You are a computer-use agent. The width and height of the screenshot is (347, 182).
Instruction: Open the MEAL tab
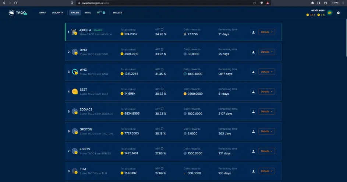coord(88,13)
